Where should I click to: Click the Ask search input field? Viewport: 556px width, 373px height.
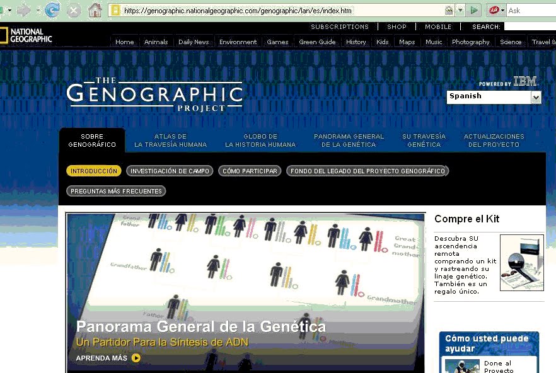pos(531,11)
